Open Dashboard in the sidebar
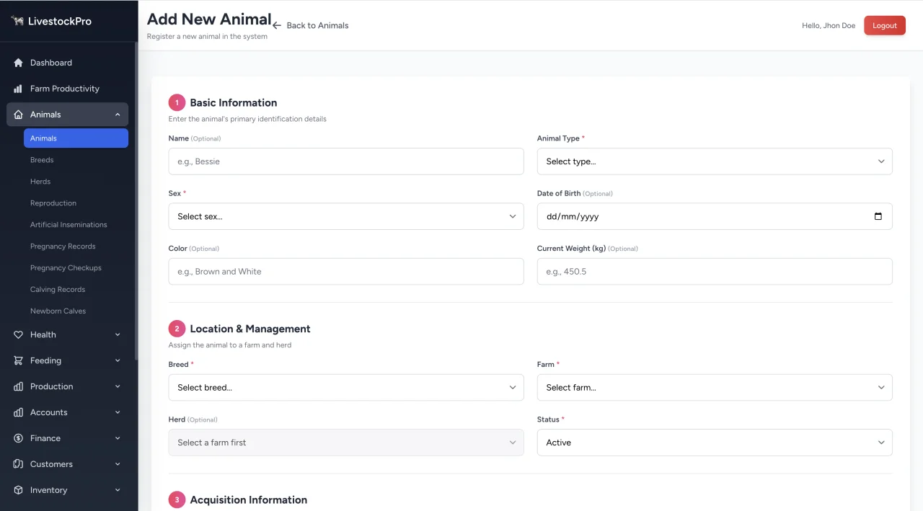Image resolution: width=923 pixels, height=511 pixels. [68, 63]
